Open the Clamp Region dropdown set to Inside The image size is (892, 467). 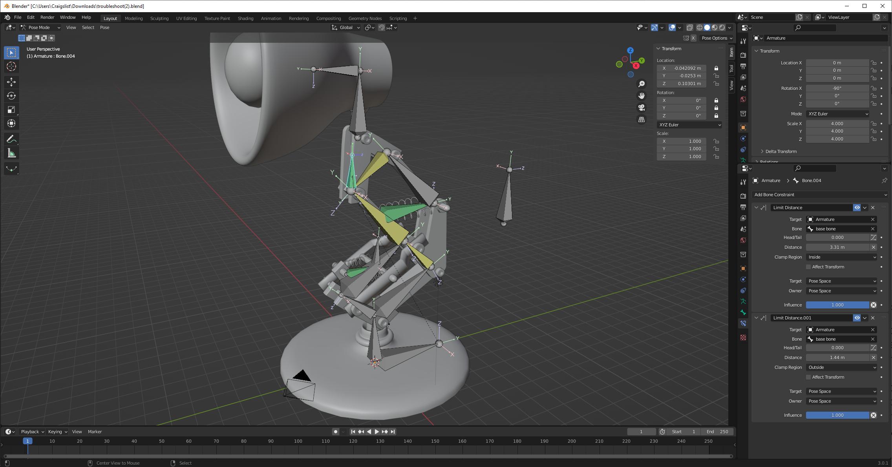click(x=841, y=257)
